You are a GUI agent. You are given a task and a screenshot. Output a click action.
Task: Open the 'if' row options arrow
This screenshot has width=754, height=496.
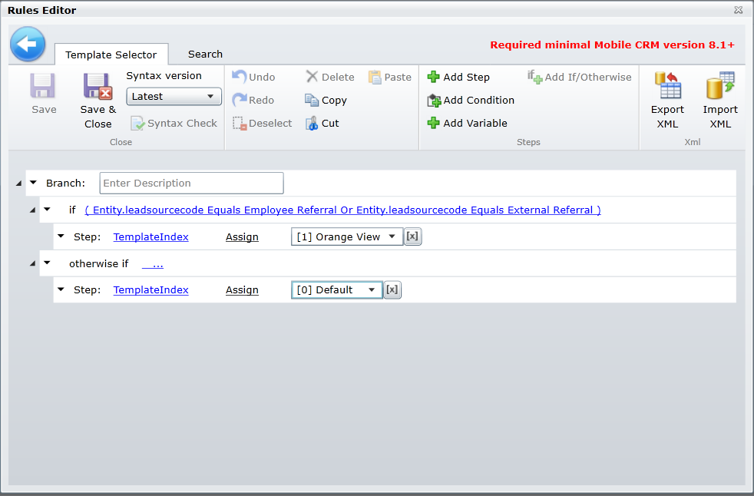pos(47,210)
